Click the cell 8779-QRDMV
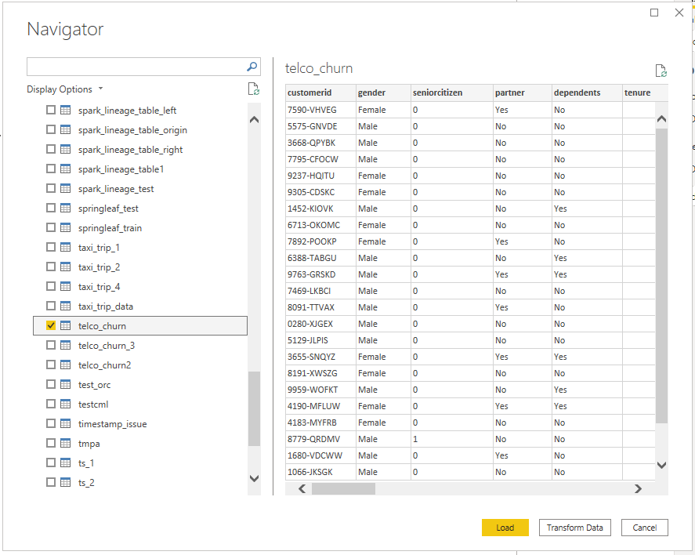695x555 pixels. coord(320,439)
